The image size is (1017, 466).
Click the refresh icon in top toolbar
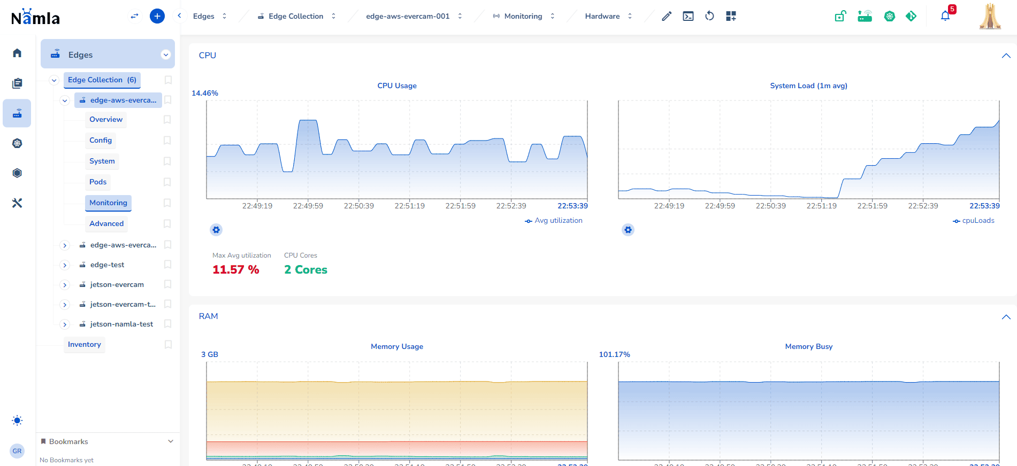click(x=709, y=17)
